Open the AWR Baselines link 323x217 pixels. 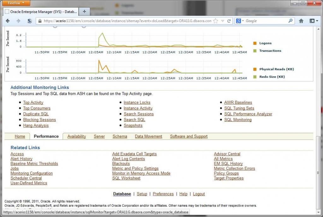238,102
